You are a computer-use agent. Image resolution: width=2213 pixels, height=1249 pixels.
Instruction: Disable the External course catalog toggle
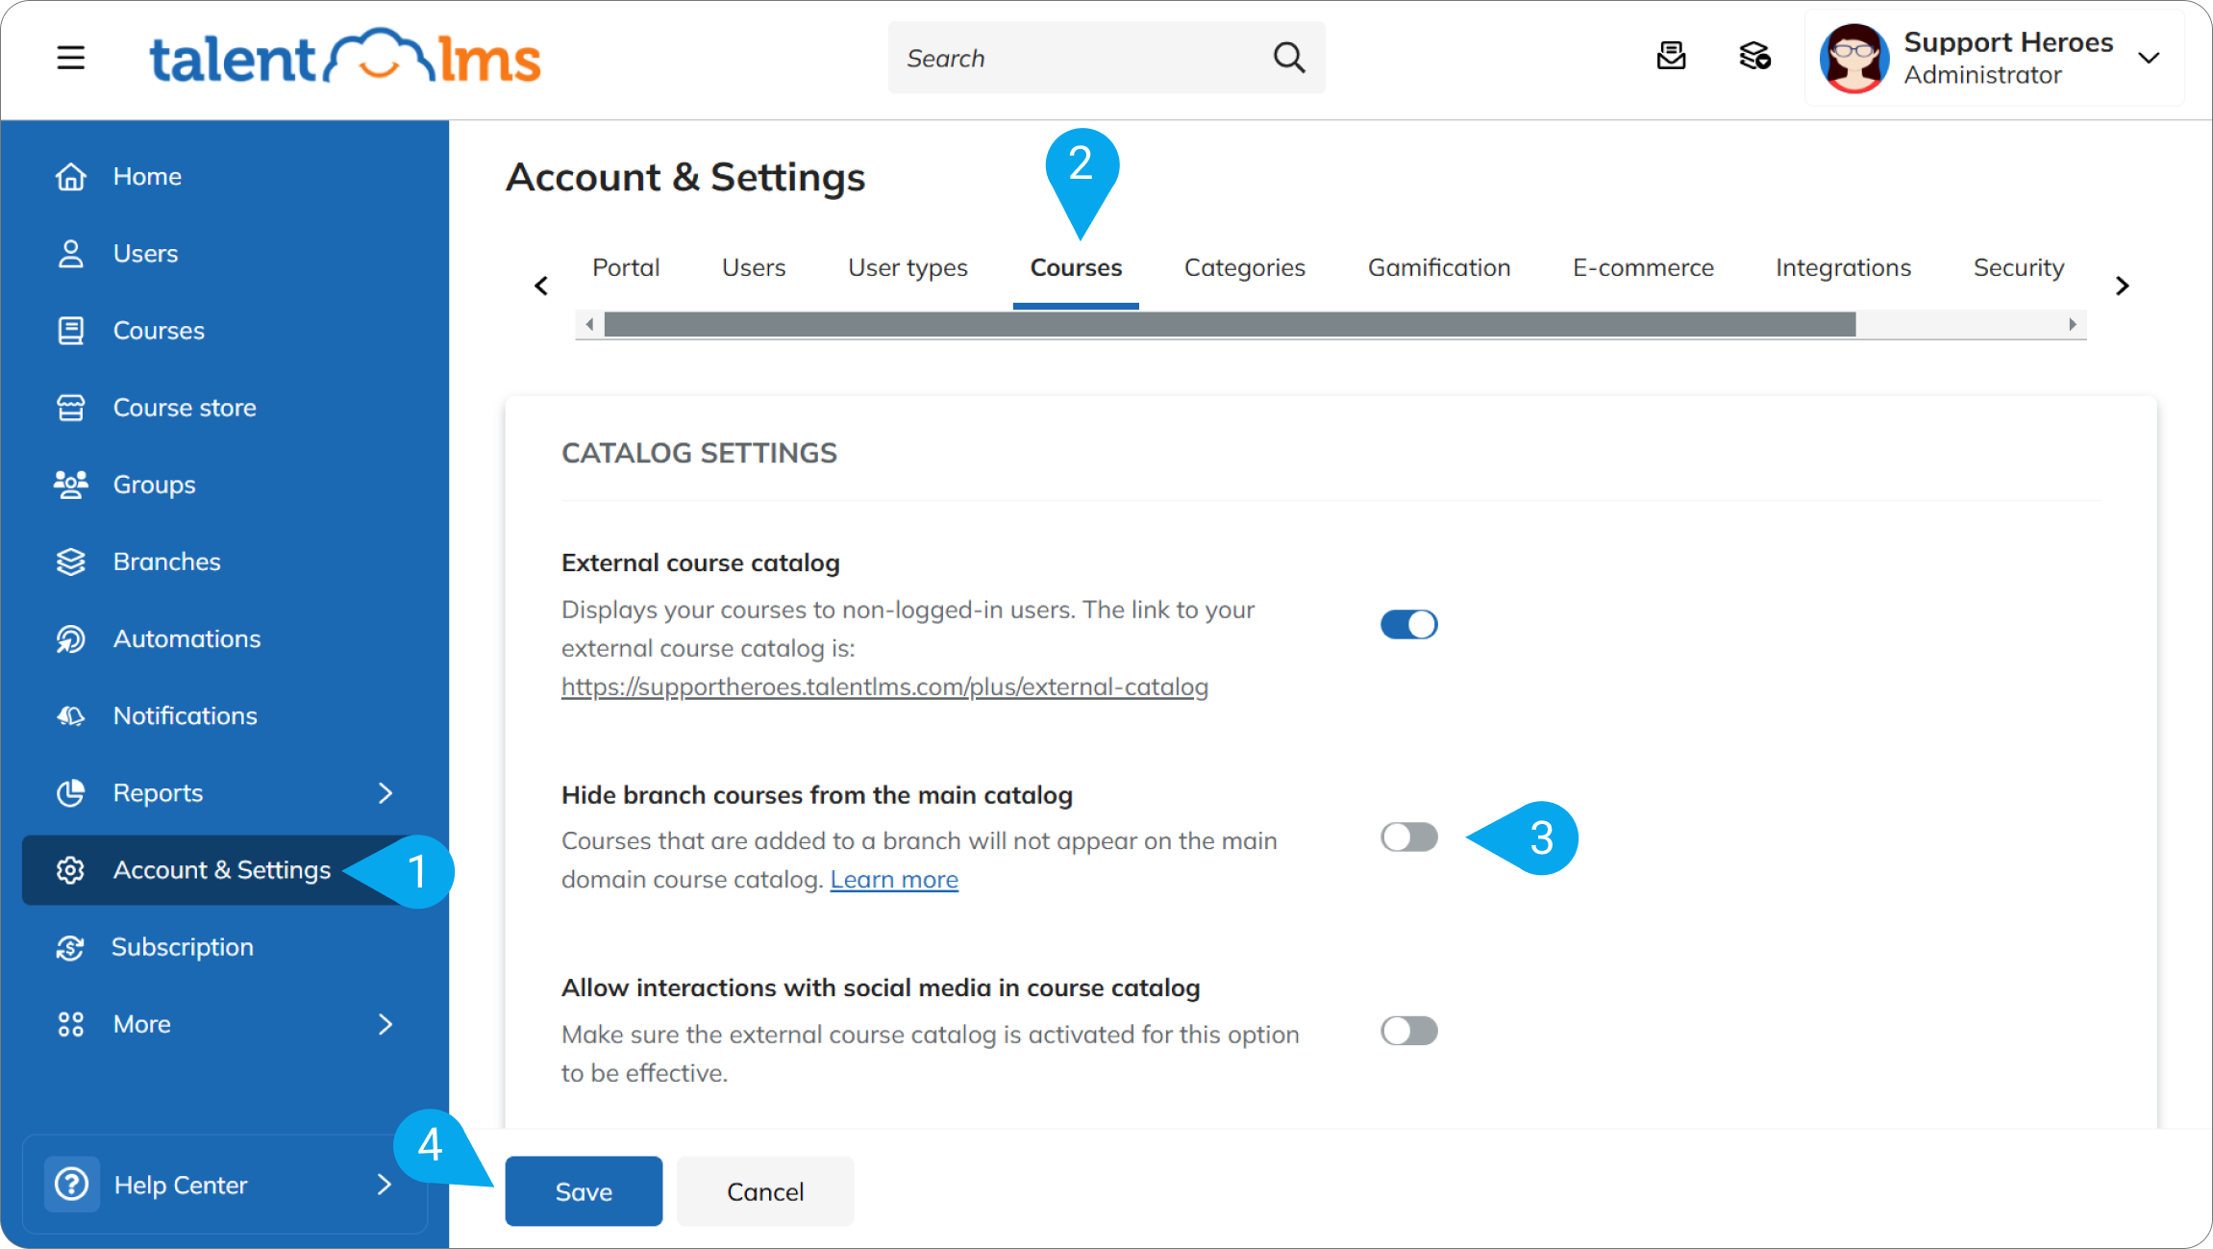pyautogui.click(x=1408, y=625)
